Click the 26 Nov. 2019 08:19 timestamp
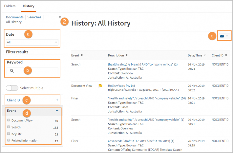Screen dimensions: 233x153 pos(196,143)
